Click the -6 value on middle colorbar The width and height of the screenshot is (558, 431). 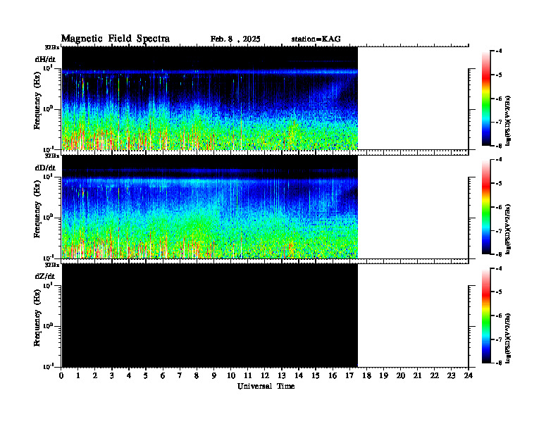coord(499,207)
